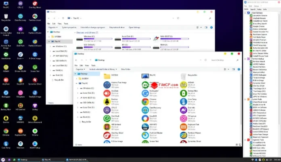281x162 pixels.
Task: Select Unlock Password desktop icon
Action: pyautogui.click(x=35, y=120)
